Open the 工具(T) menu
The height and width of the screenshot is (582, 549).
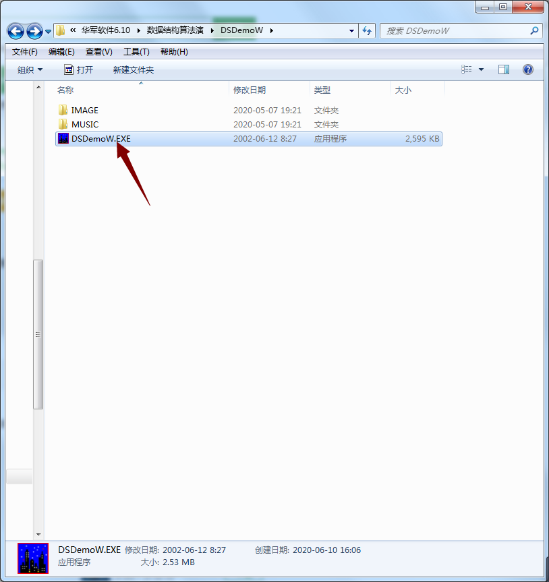pos(136,52)
